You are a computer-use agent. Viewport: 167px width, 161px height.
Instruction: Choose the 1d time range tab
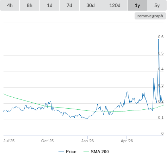50,5
